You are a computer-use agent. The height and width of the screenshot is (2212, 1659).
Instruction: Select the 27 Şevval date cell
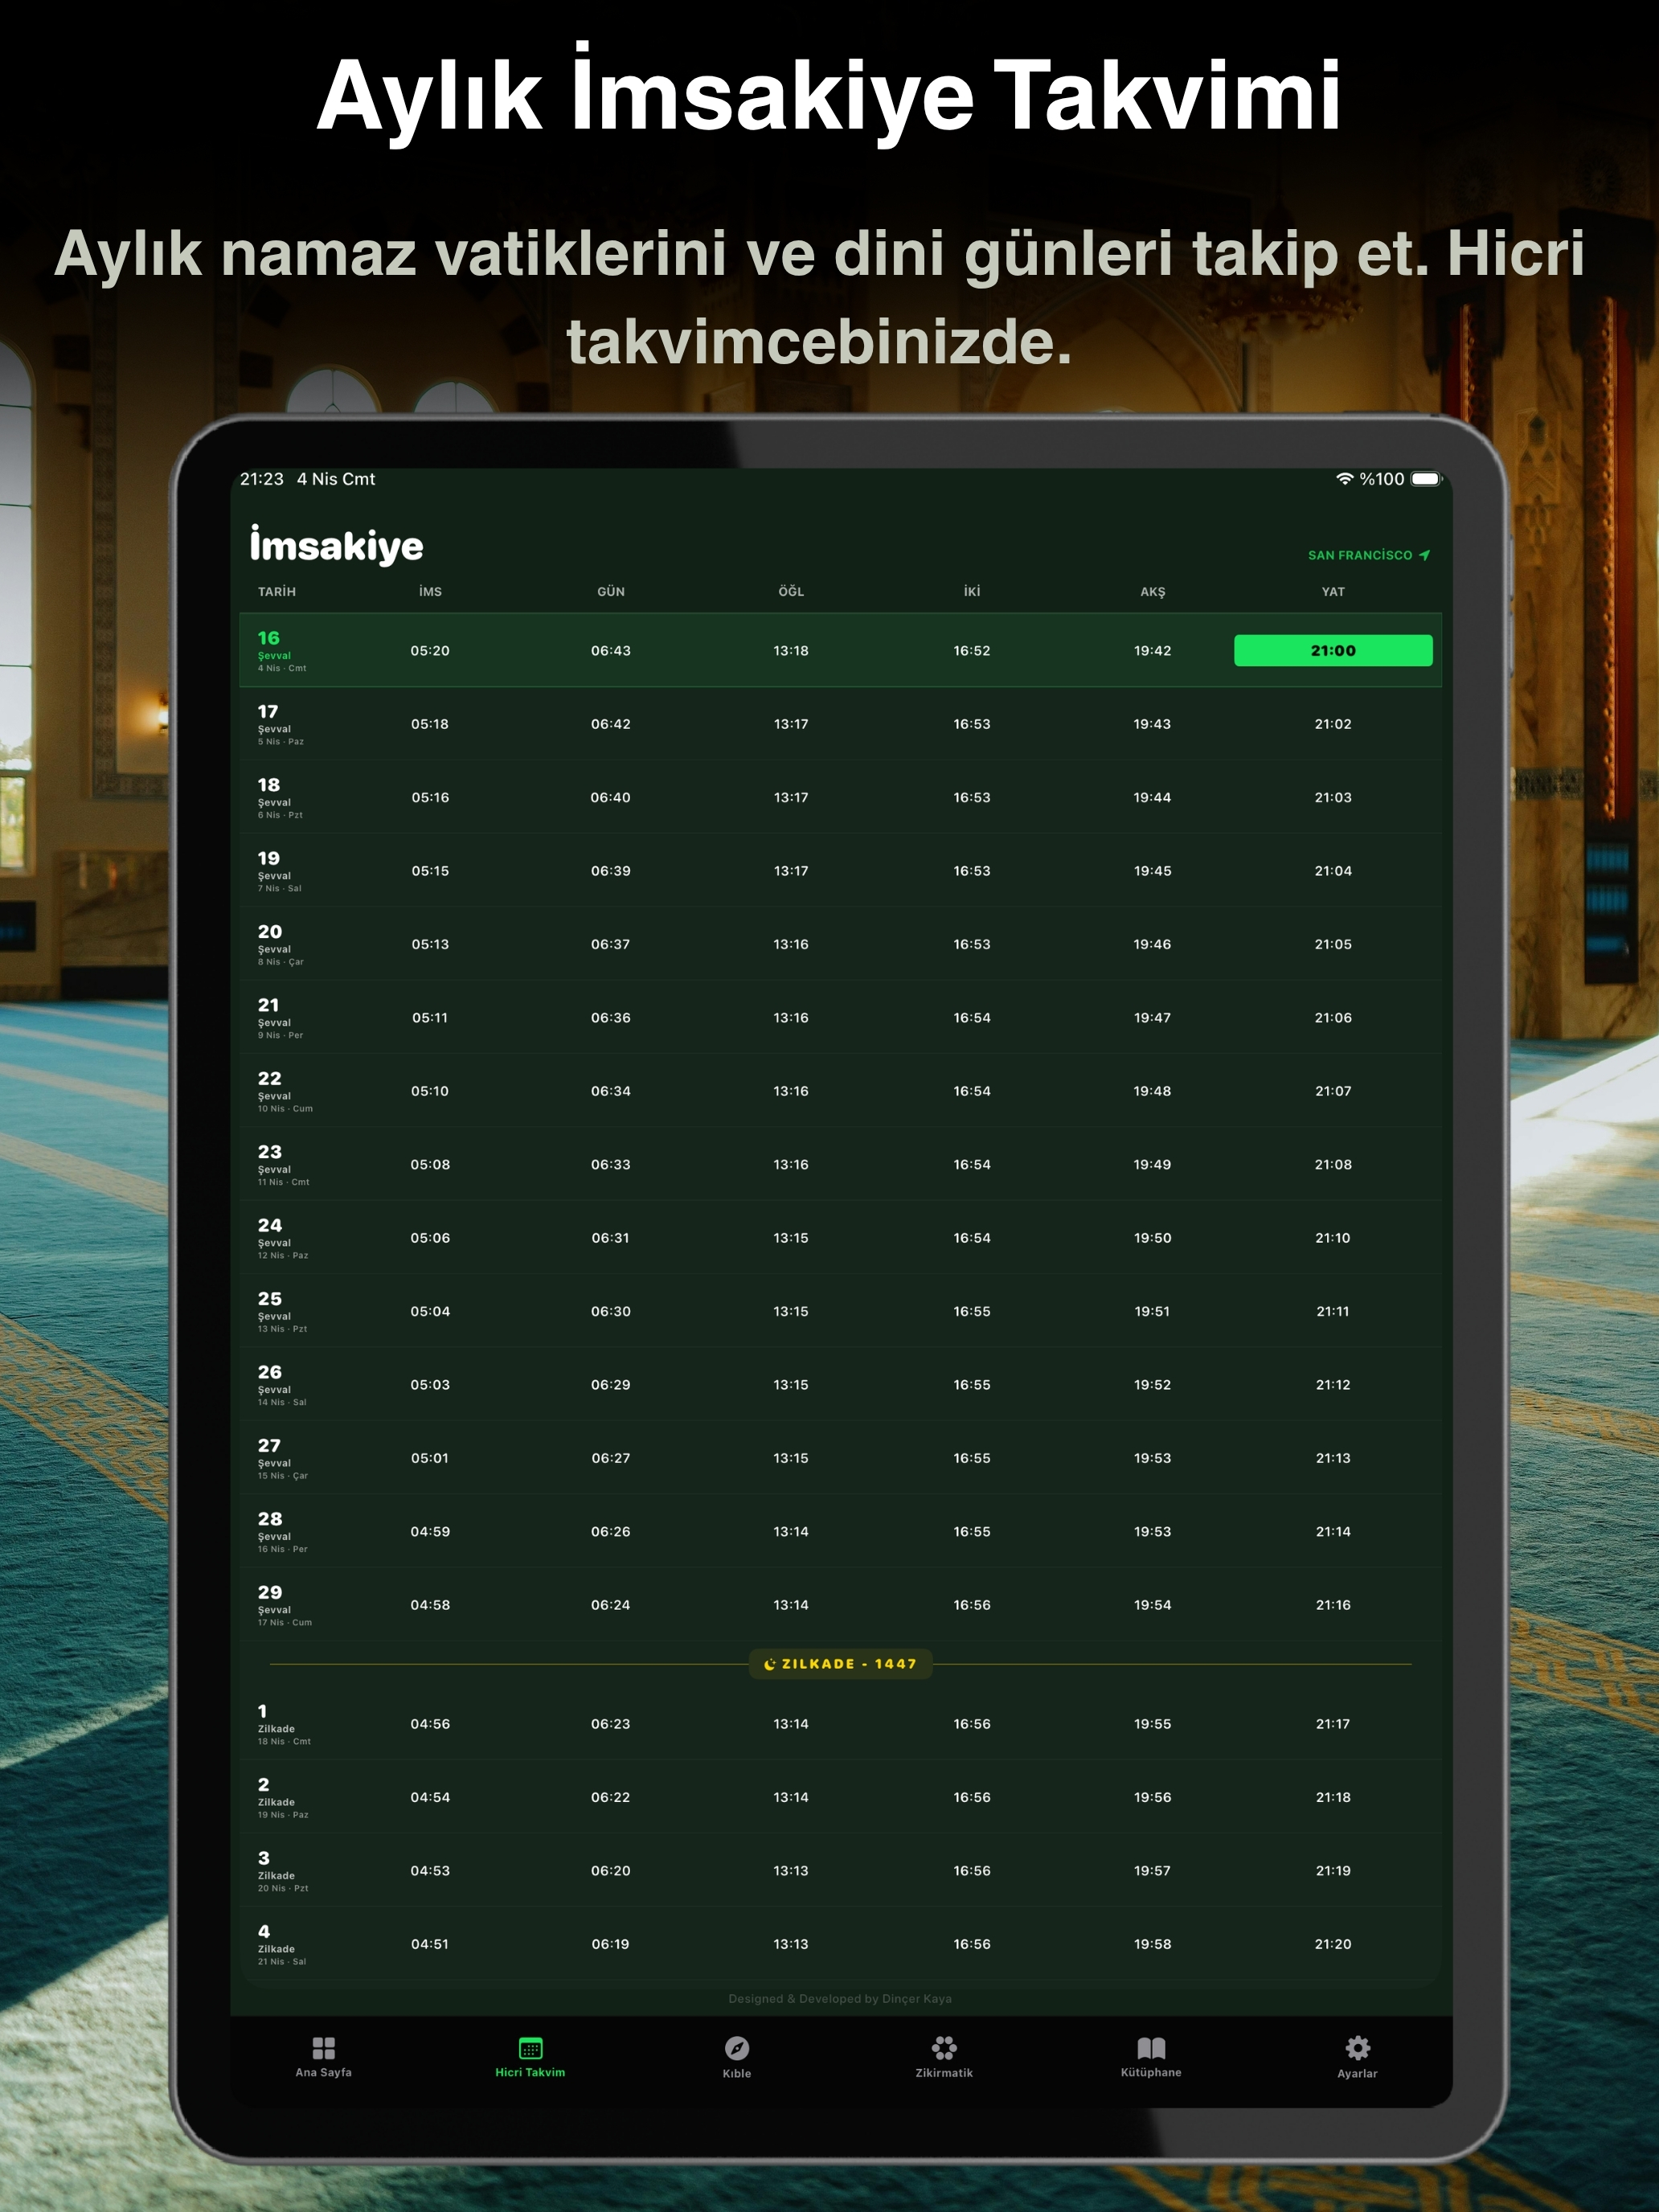pos(283,1458)
